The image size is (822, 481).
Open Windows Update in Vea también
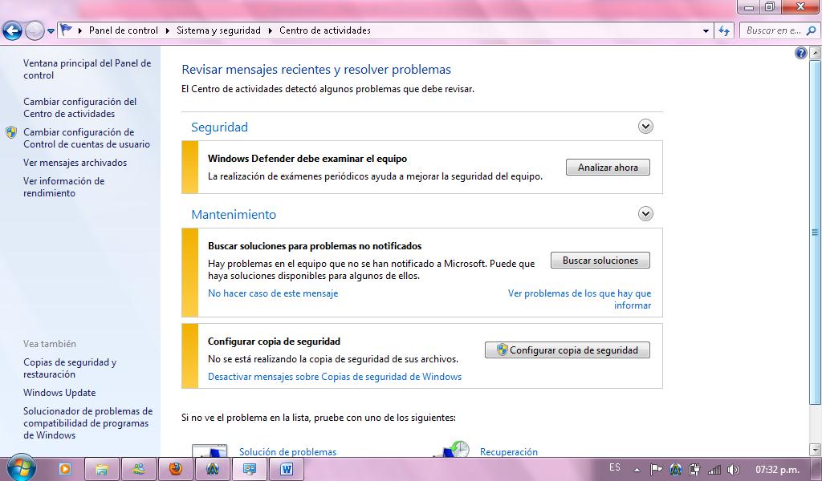click(59, 393)
